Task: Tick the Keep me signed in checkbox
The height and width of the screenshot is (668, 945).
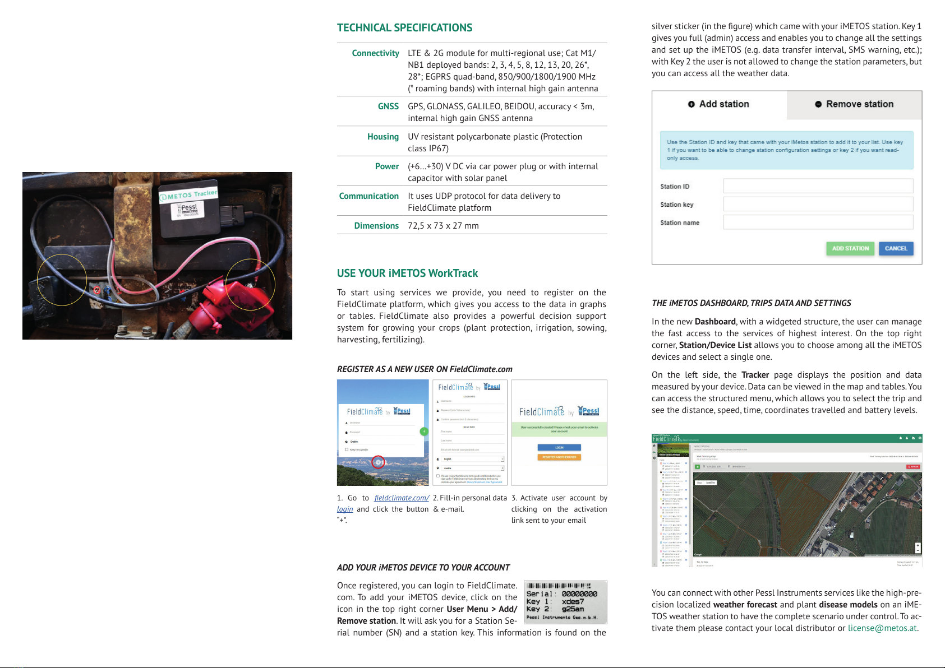Action: [346, 449]
